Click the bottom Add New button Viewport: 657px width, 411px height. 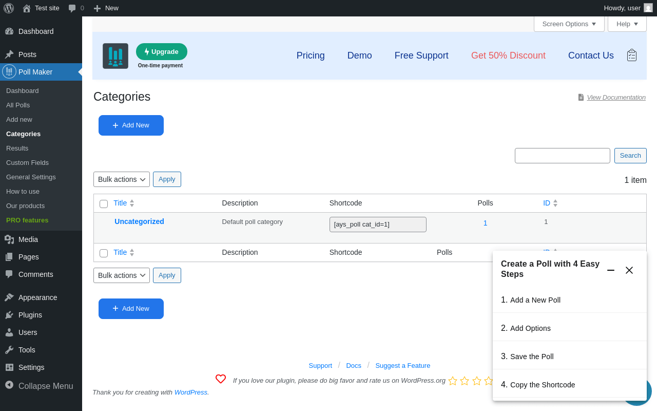click(131, 309)
